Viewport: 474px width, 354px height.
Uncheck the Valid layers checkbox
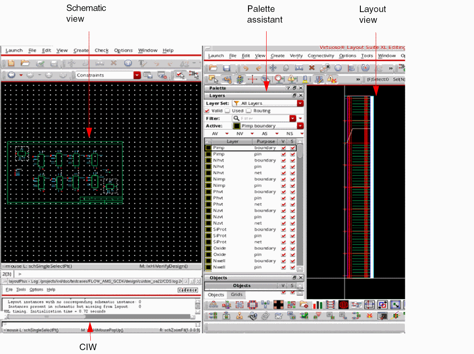coord(207,111)
